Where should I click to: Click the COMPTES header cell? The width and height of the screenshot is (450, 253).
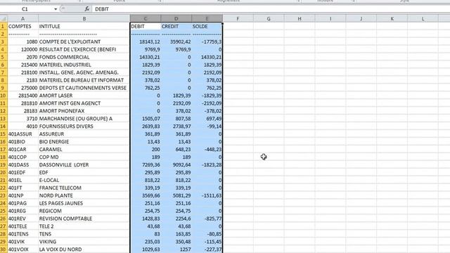22,27
